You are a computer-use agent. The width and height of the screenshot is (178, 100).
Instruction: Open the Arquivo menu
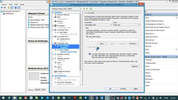(4, 4)
